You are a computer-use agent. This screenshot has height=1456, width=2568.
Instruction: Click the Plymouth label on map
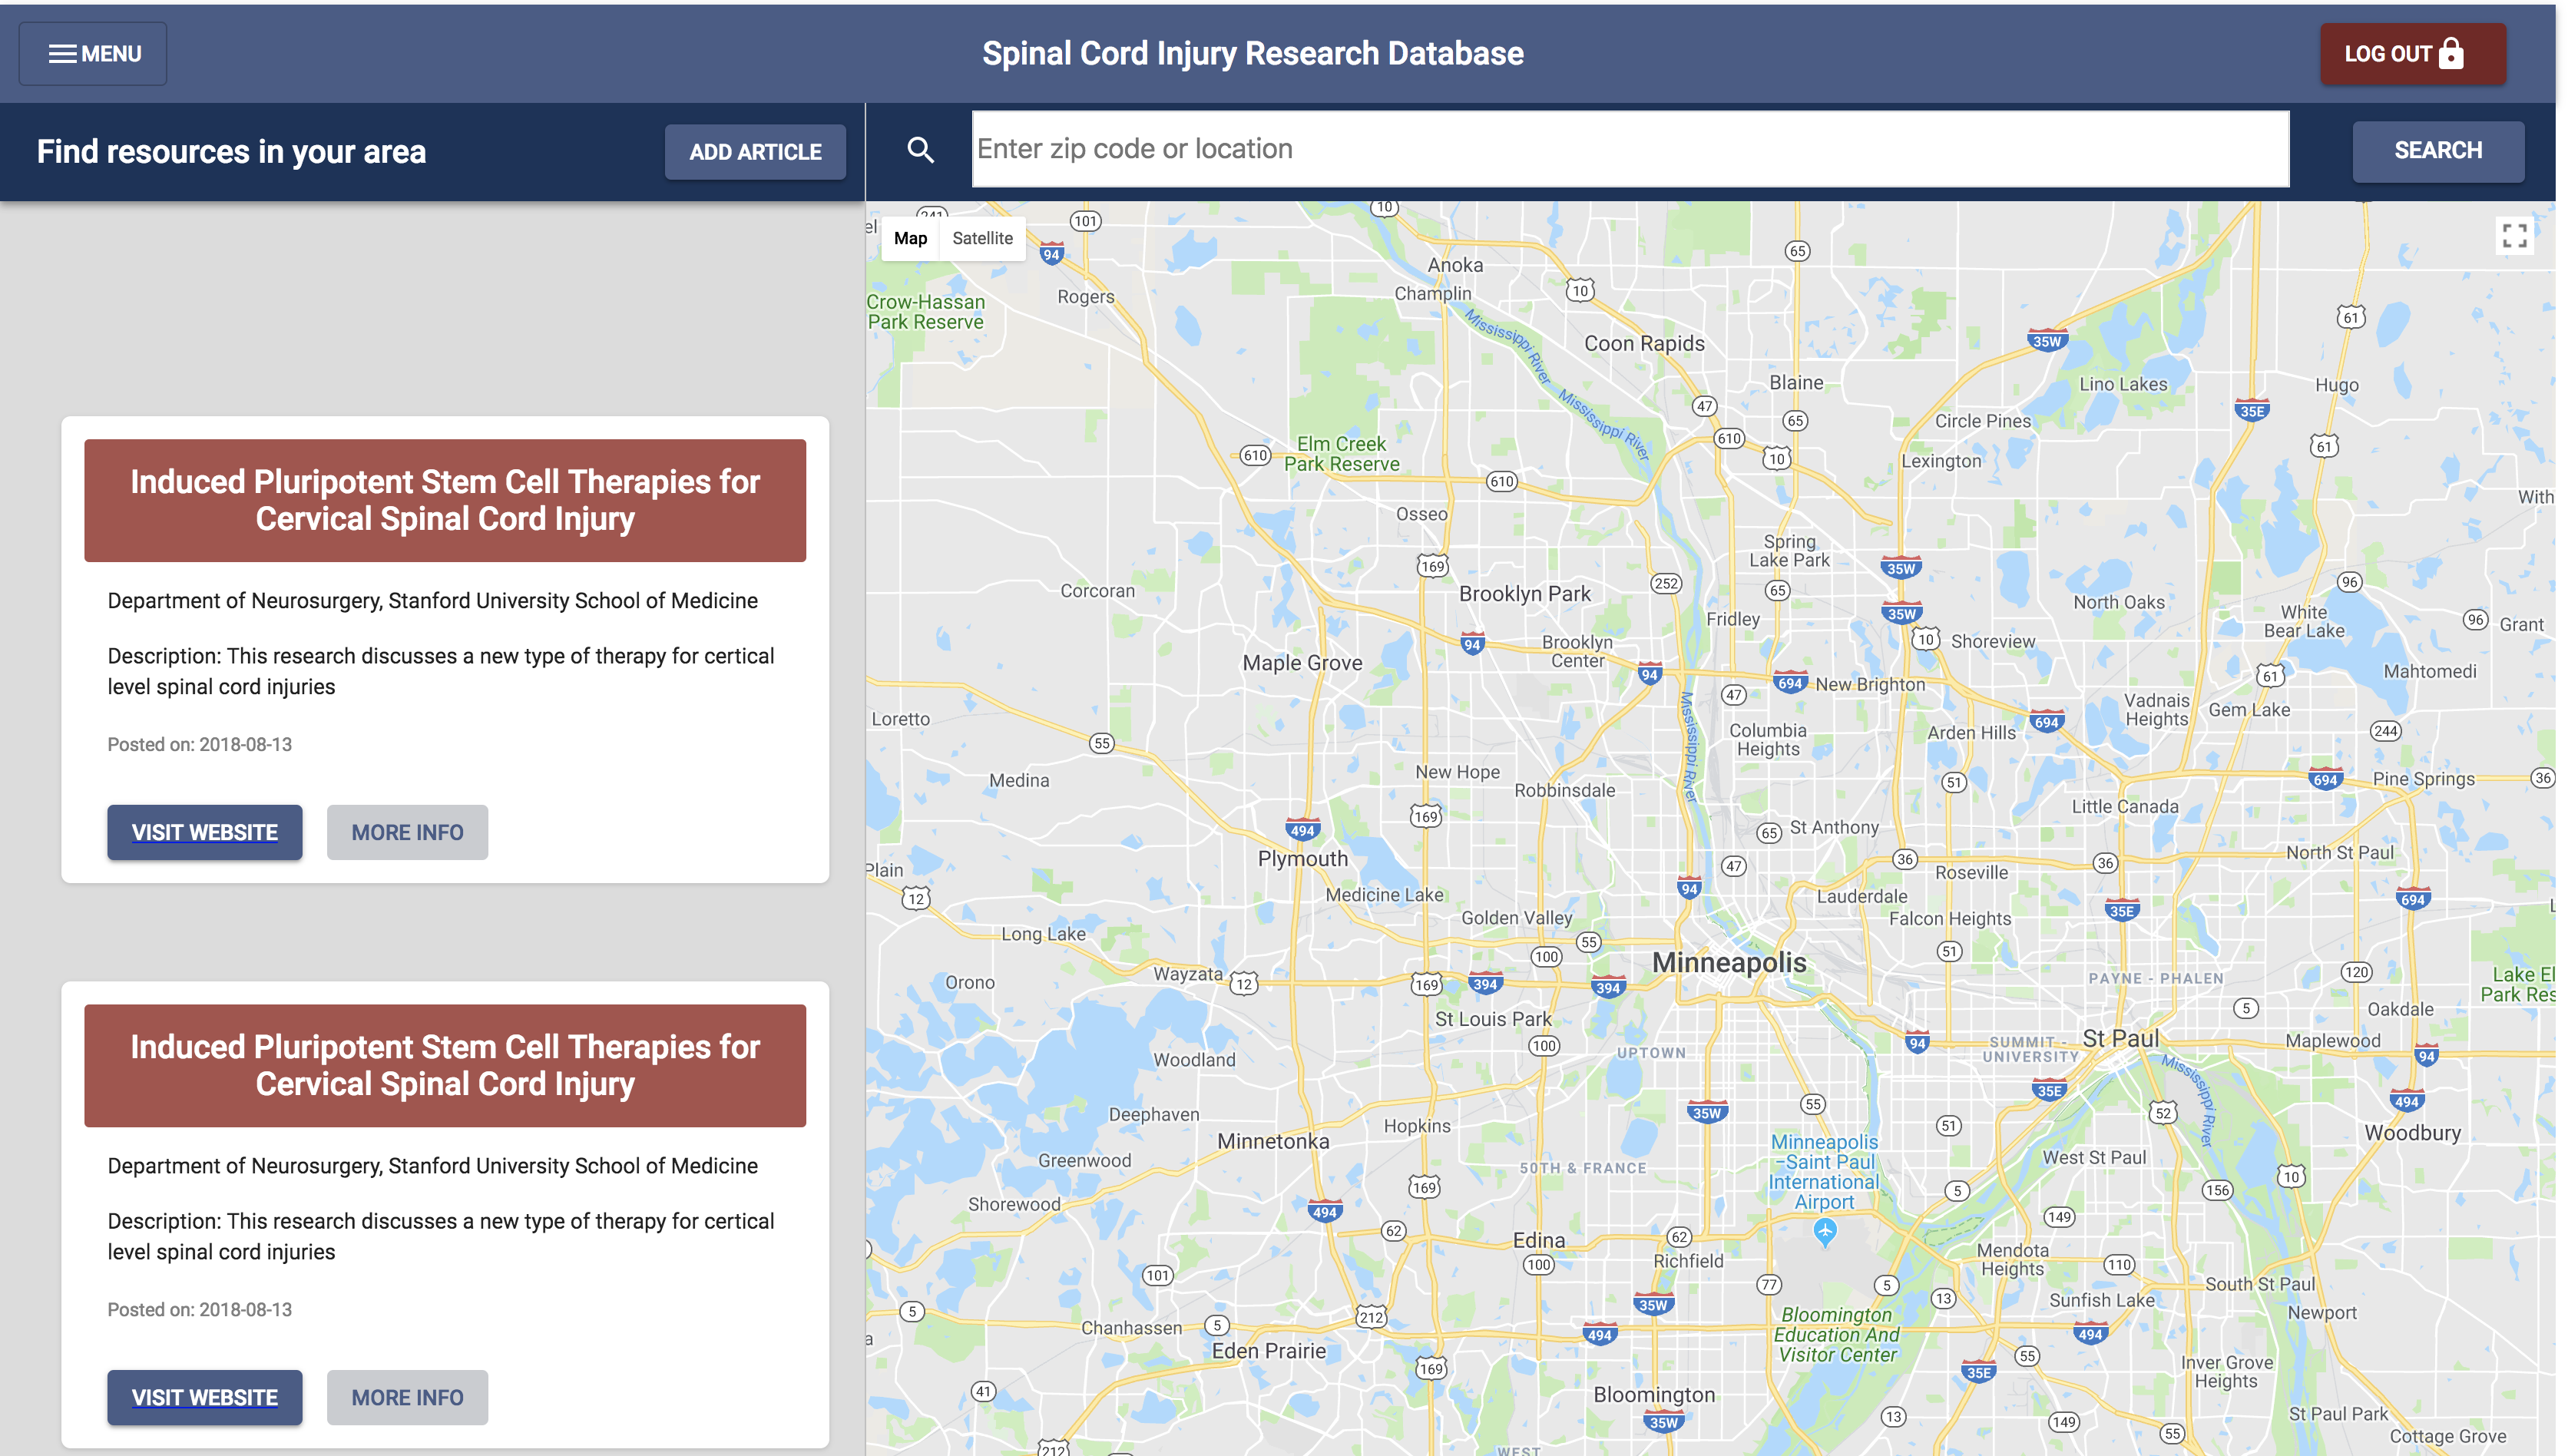(1302, 858)
